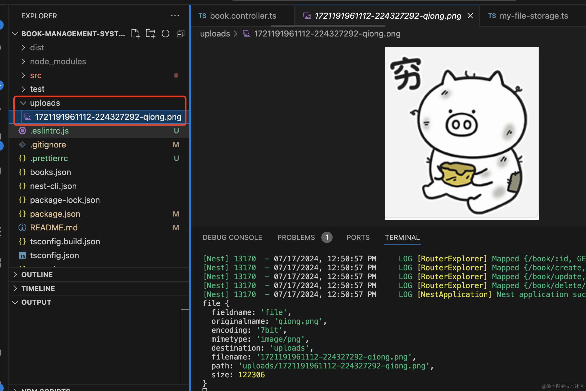Close the qiong.png editor tab
Screen dimensions: 586x391
[470, 16]
